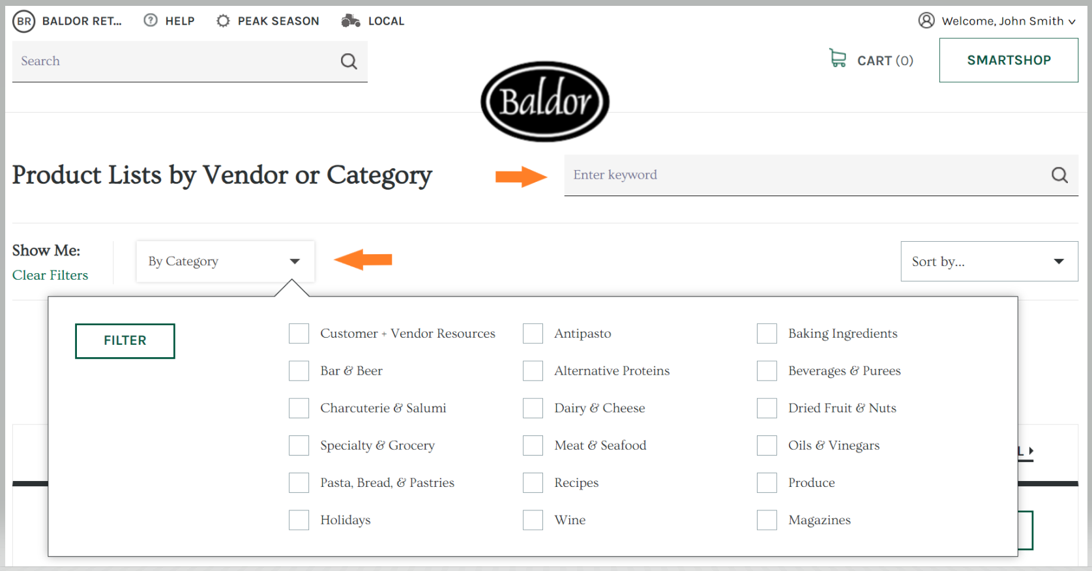Apply the FILTER button
Screen dimensions: 1092x571
coord(125,341)
